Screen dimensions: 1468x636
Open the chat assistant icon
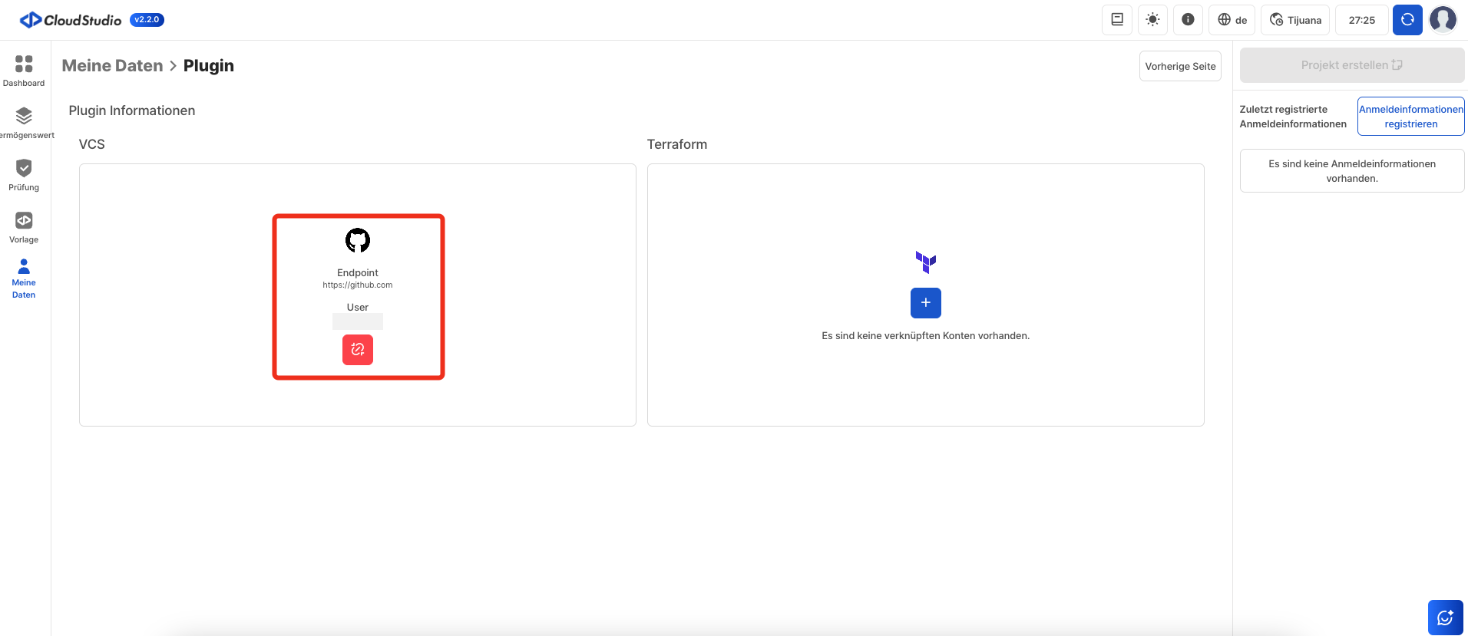[1445, 617]
